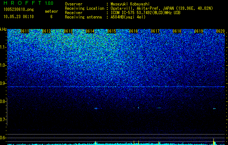The height and width of the screenshot is (145, 228).
Task: Click the yellow power spike just before 0620
Action: coord(214,141)
